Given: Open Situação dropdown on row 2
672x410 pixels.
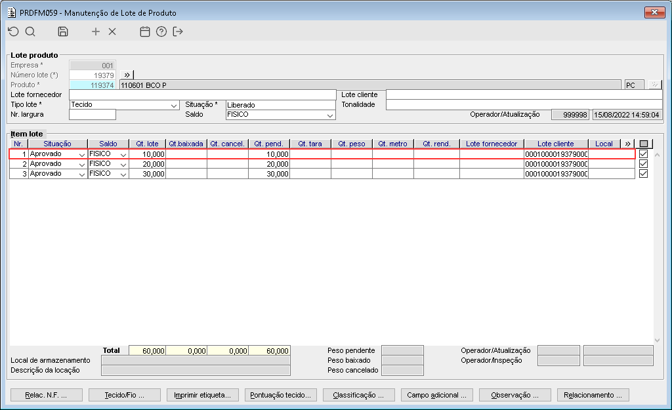Looking at the screenshot, I should click(81, 165).
